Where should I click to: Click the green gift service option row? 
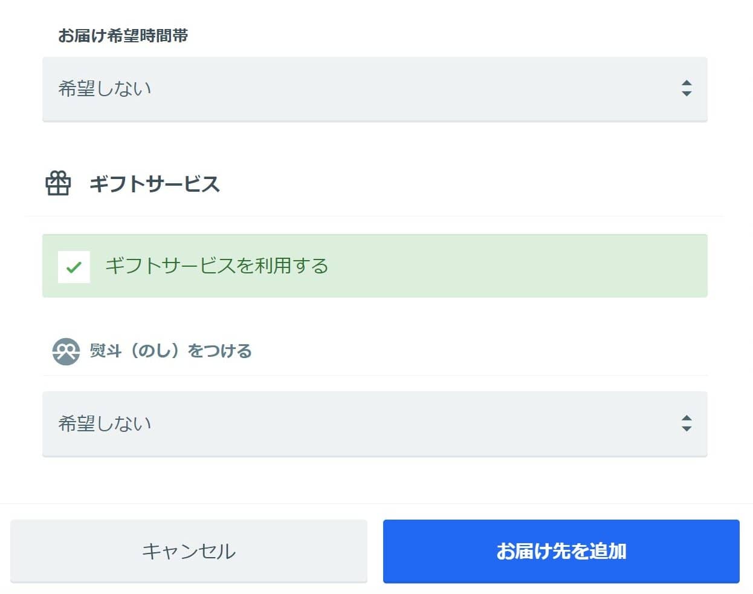(375, 266)
